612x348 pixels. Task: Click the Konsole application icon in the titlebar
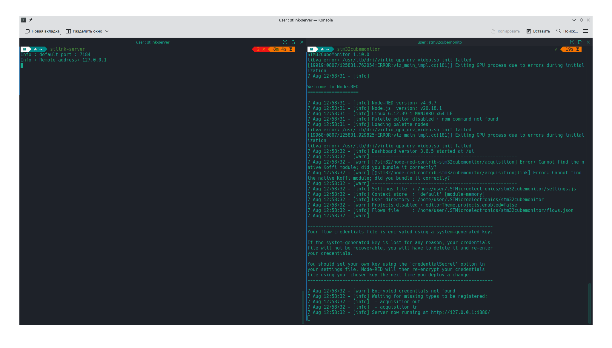coord(24,20)
